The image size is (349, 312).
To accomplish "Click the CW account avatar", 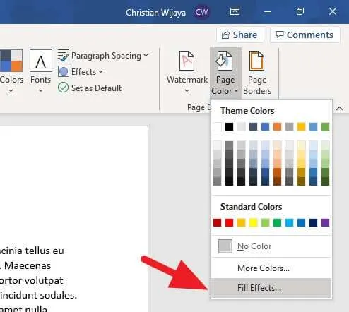I will (201, 12).
